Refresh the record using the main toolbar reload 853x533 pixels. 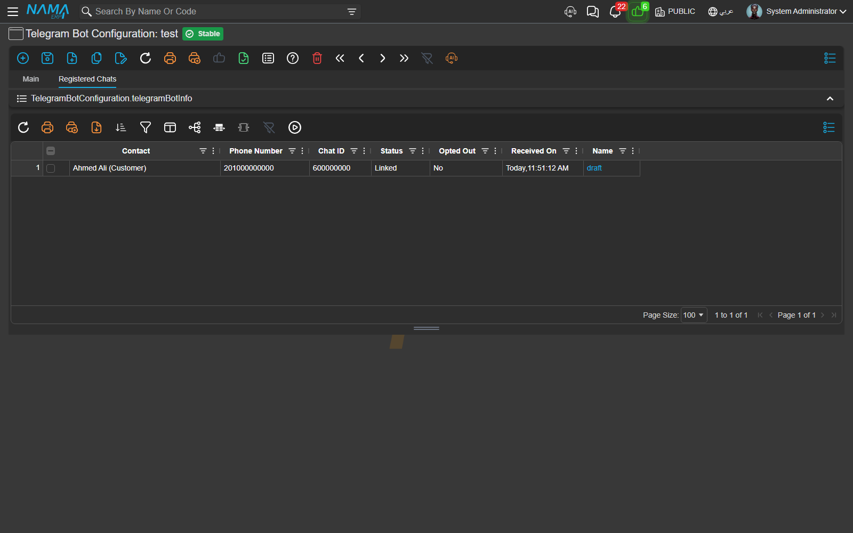[146, 58]
